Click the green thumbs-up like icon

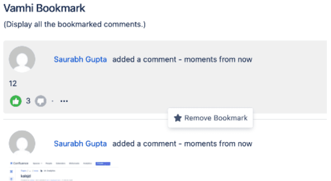pos(15,100)
